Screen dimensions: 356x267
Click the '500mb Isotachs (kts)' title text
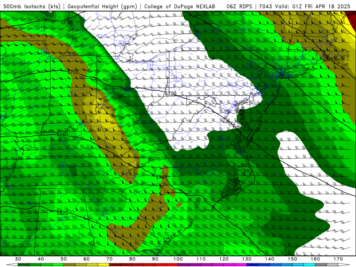32,6
